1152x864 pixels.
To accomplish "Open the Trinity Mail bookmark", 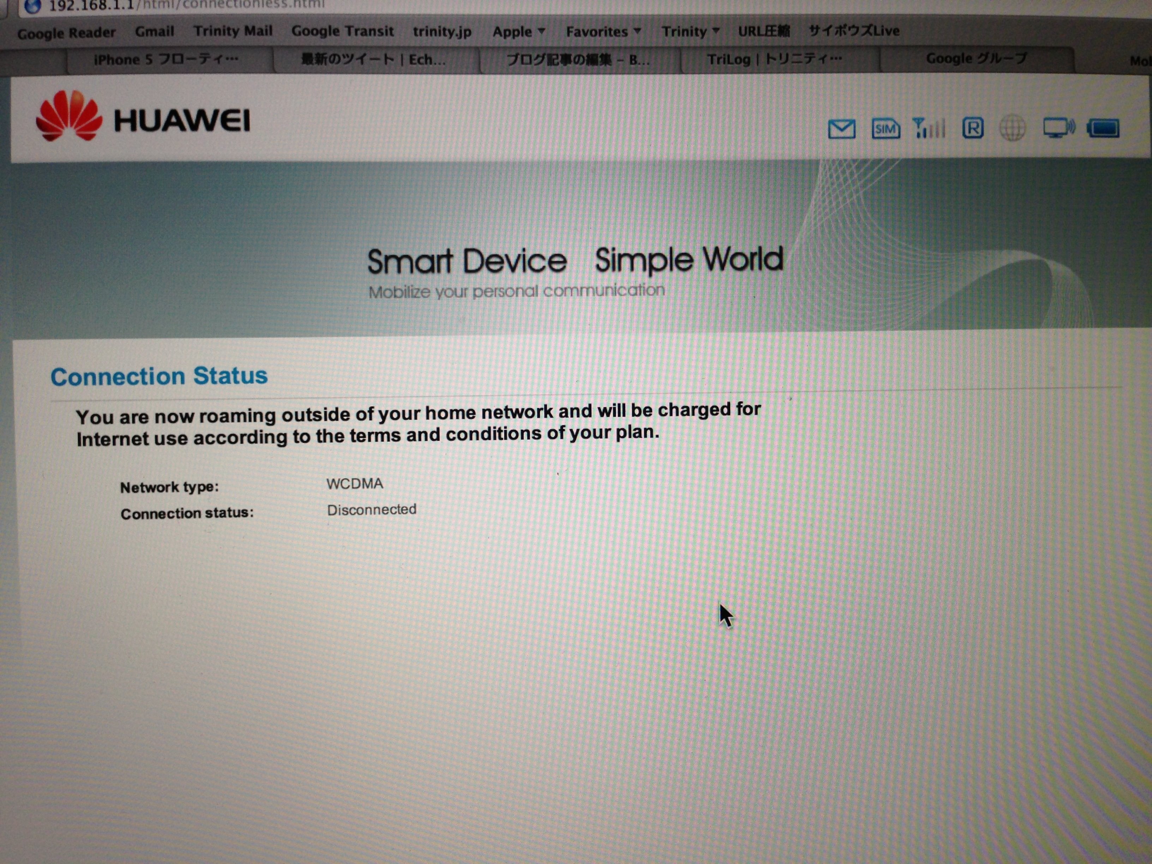I will coord(233,31).
